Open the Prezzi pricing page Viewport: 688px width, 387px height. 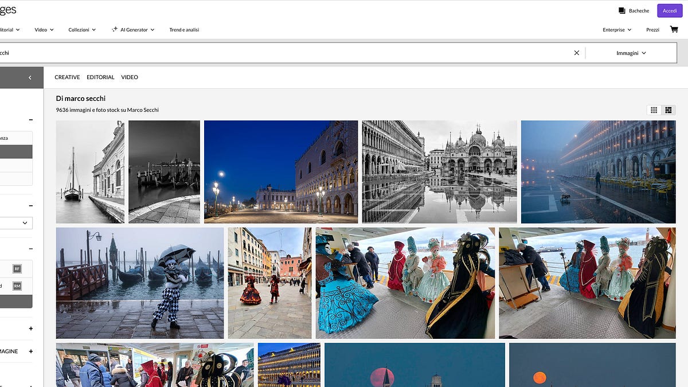[652, 30]
